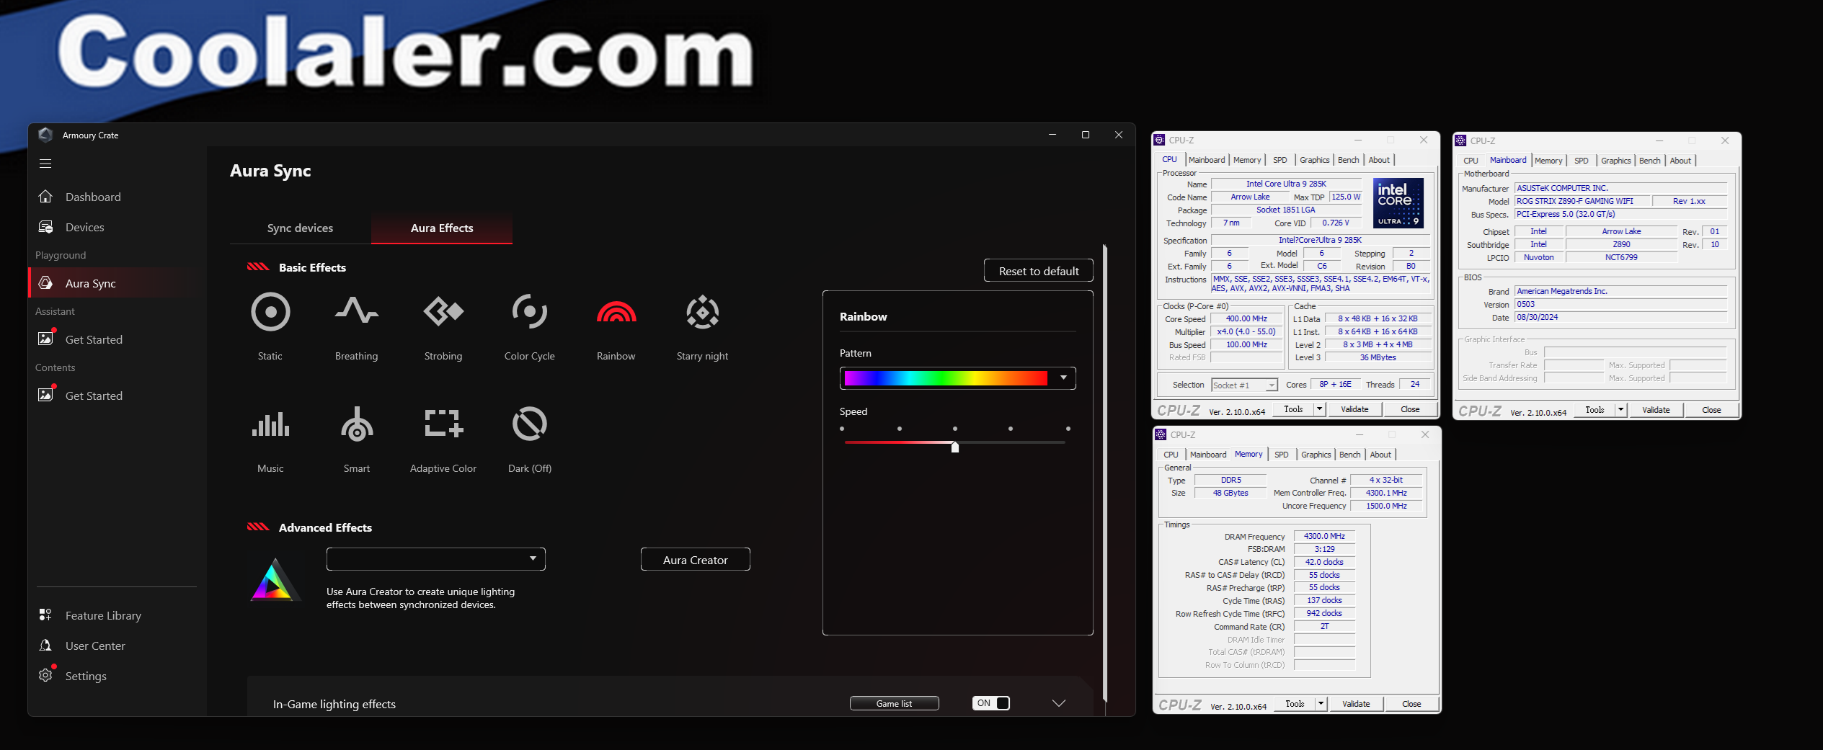
Task: Click the Aura Sync sidebar icon
Action: click(45, 283)
